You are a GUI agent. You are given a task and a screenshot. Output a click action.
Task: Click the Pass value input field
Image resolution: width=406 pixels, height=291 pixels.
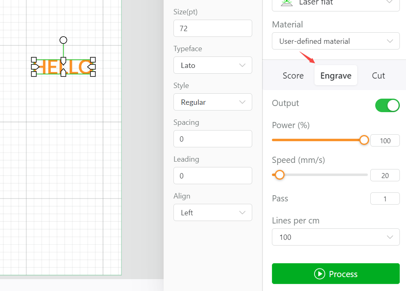pyautogui.click(x=385, y=199)
